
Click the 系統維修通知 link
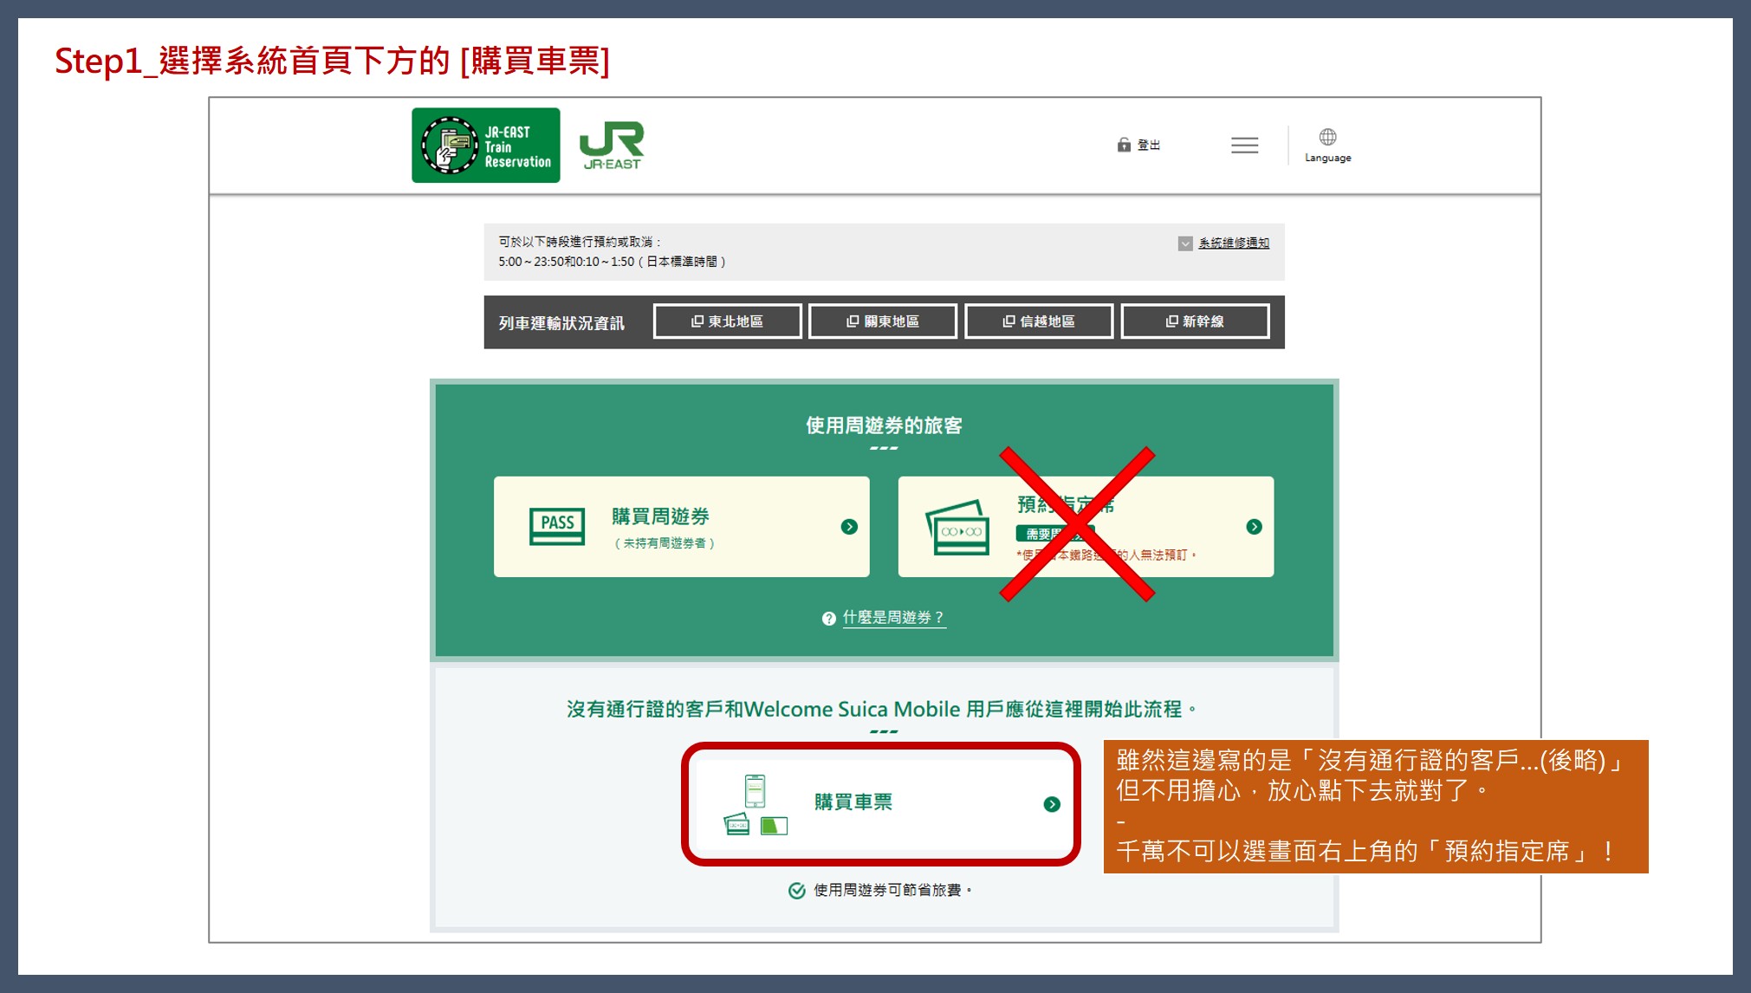[1234, 243]
